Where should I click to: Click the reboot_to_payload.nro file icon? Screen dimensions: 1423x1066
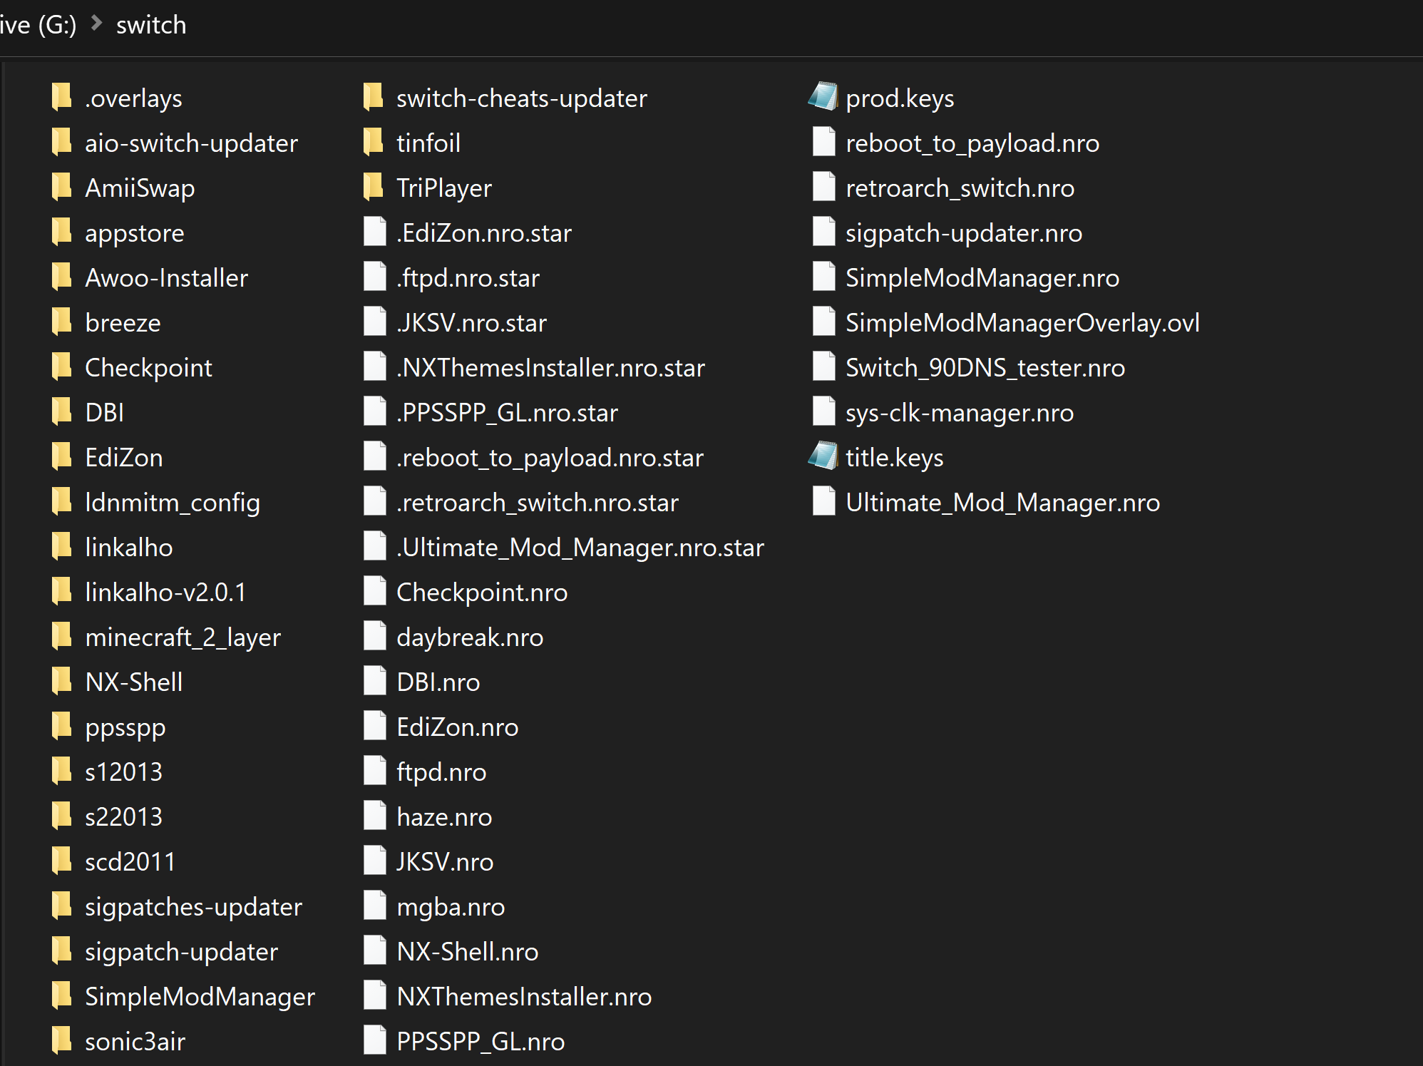(x=824, y=142)
